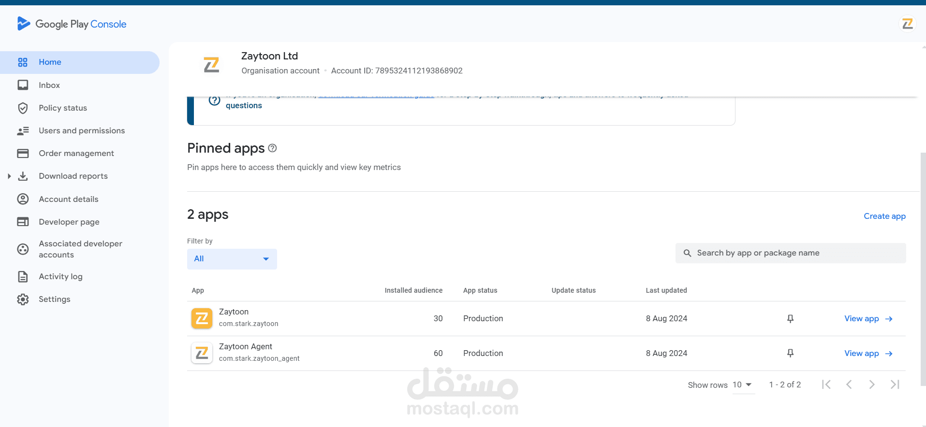Click the Developer page icon

coord(23,222)
